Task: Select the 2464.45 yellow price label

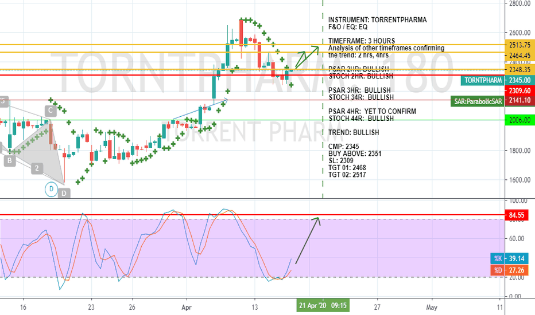Action: point(520,56)
